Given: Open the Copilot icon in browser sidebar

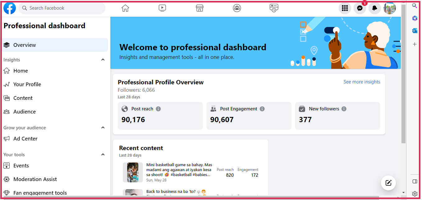Looking at the screenshot, I should [415, 18].
